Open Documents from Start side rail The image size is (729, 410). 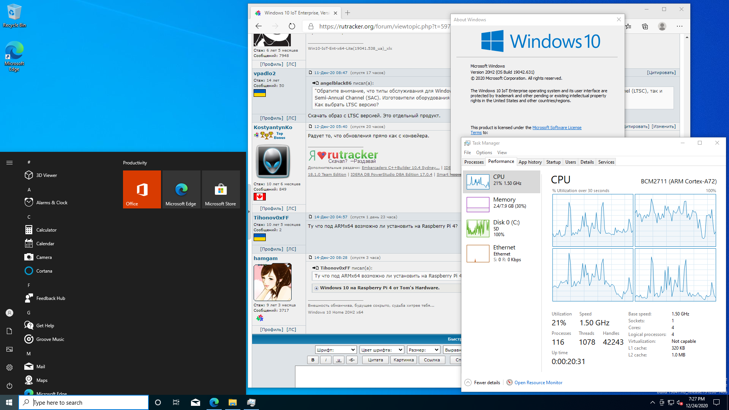tap(9, 331)
